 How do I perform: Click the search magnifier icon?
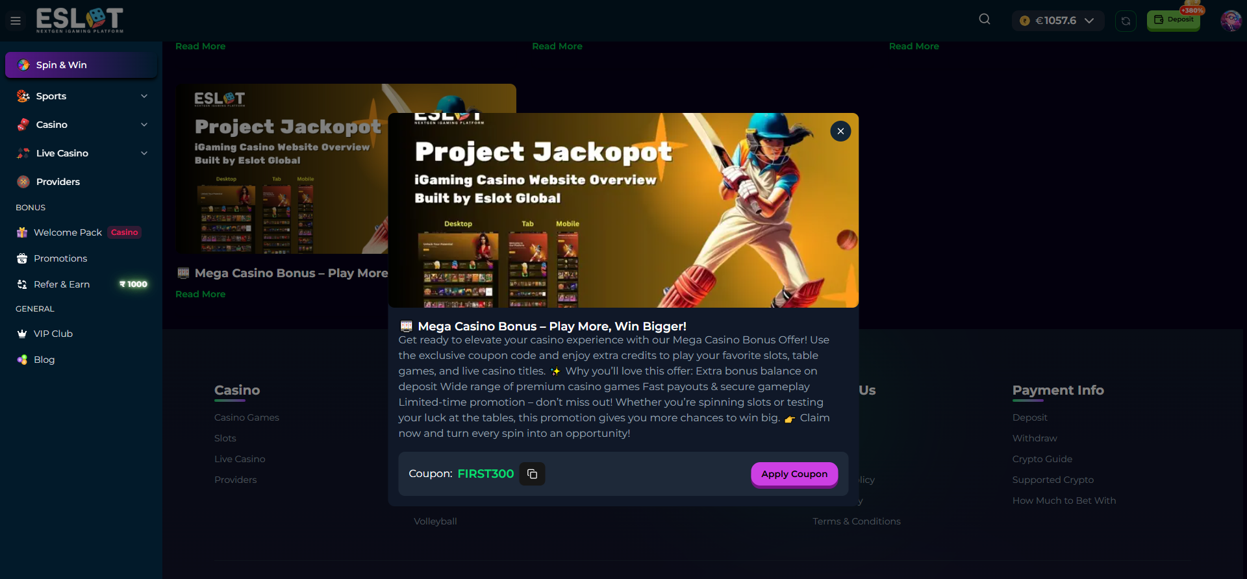[x=985, y=19]
